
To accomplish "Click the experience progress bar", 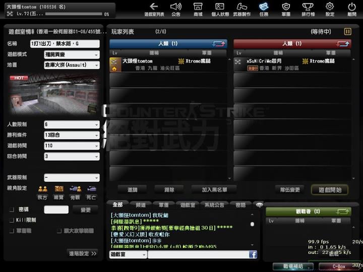I will click(x=74, y=14).
